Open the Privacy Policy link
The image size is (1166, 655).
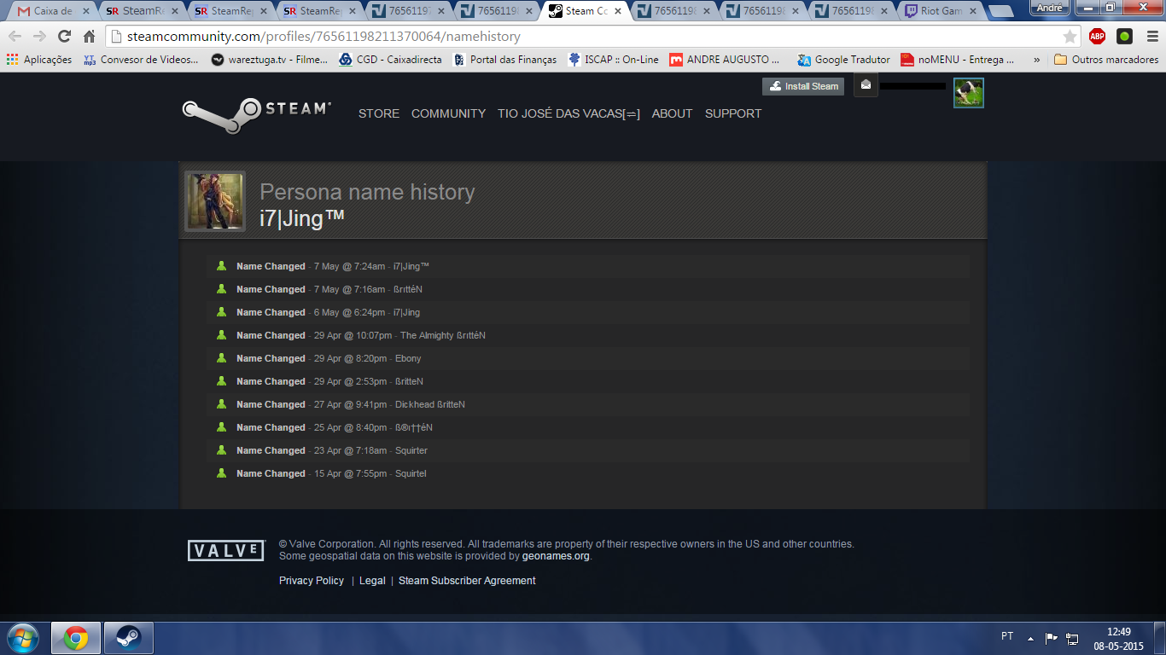(x=312, y=581)
